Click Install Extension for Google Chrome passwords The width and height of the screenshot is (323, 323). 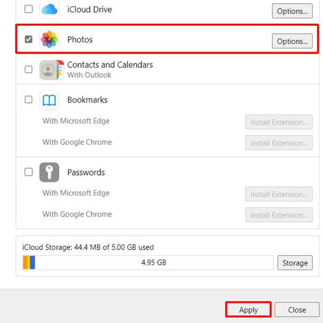279,215
